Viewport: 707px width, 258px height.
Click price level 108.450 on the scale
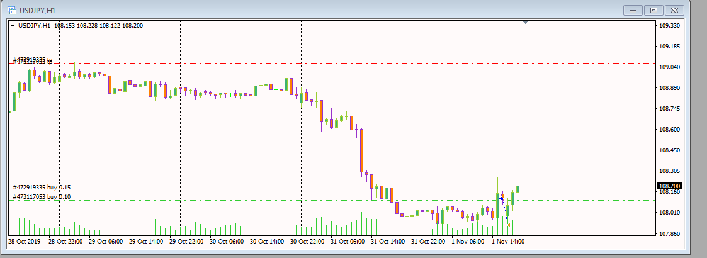click(x=669, y=150)
